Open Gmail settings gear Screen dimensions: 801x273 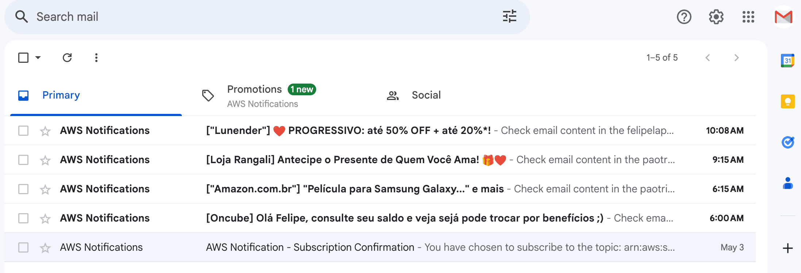(716, 17)
